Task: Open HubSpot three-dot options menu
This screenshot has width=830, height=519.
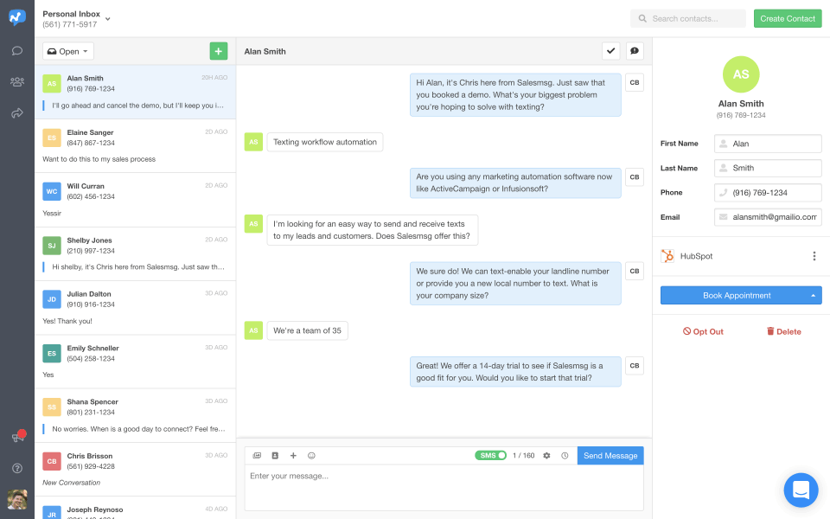Action: coord(814,256)
